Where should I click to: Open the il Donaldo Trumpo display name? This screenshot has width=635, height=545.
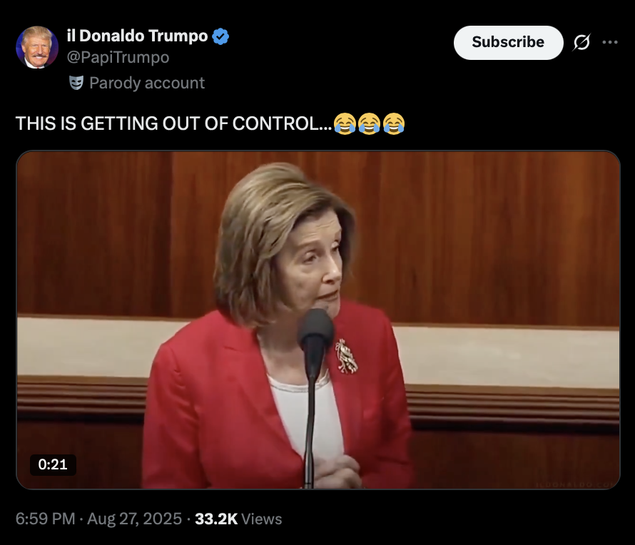pyautogui.click(x=137, y=36)
